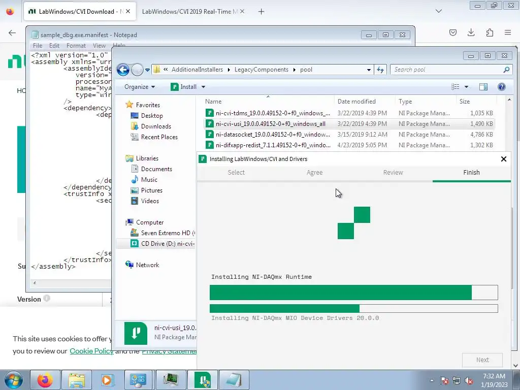Click the Finish step tab in installer
Viewport: 520px width, 390px height.
(471, 173)
